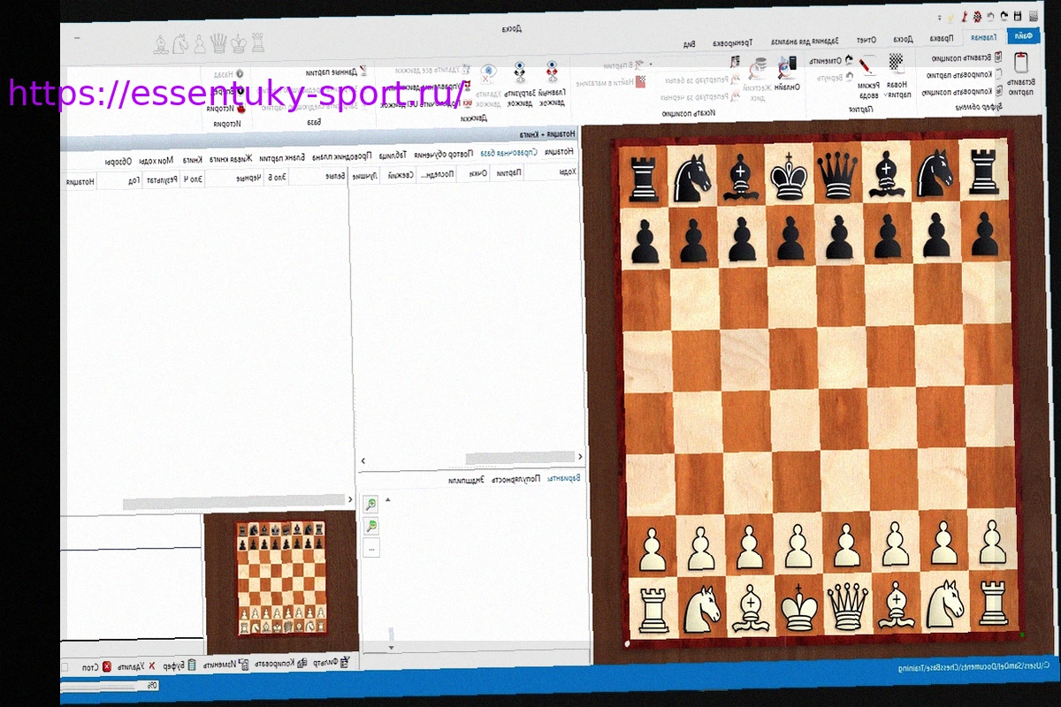Click the small up arrow in the variants panel
Viewport: 1061px width, 707px height.
(387, 500)
